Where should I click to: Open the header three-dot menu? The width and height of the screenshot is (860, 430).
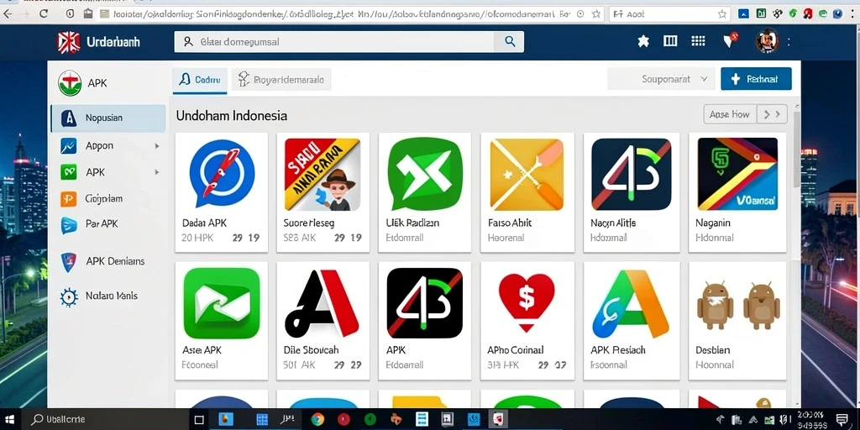click(x=789, y=41)
